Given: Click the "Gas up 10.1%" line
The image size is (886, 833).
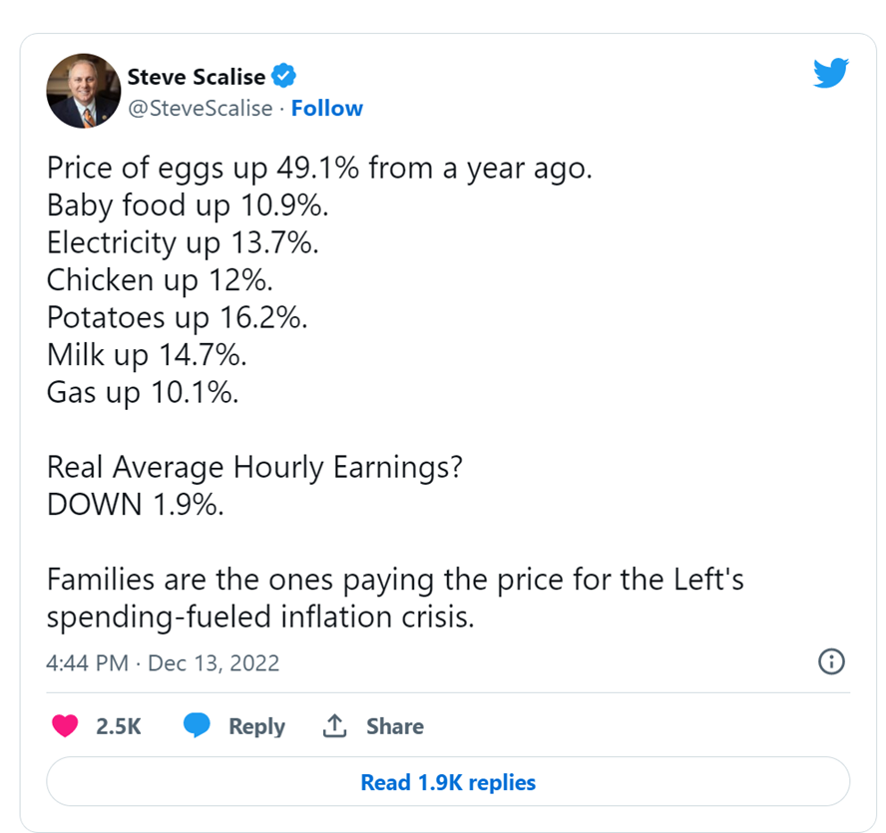Looking at the screenshot, I should click(x=143, y=392).
